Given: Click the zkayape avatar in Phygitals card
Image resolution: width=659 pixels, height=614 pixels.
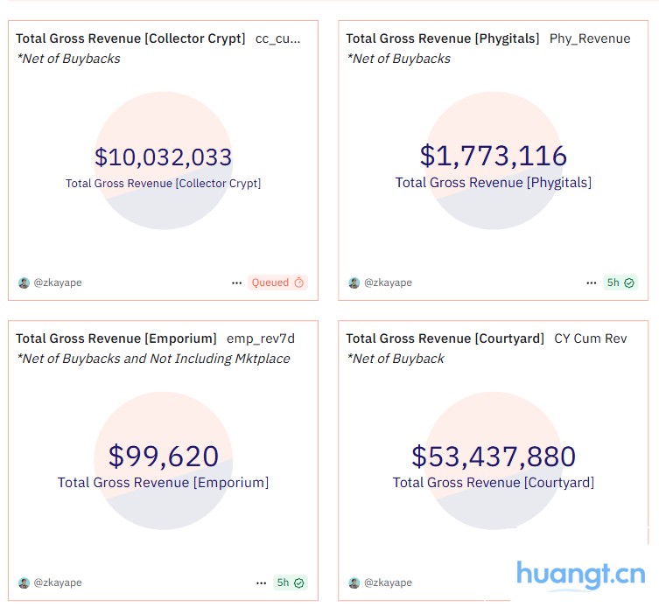Looking at the screenshot, I should point(354,283).
